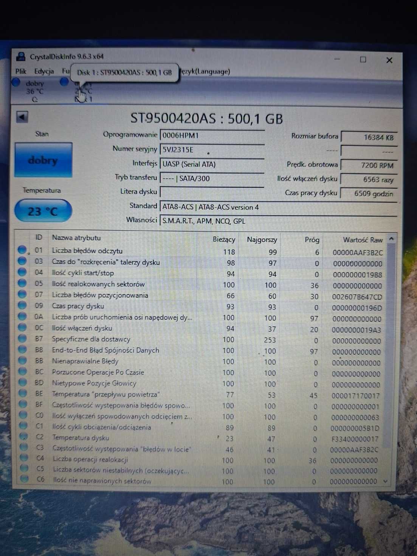The image size is (417, 556).
Task: Click the status icon for attribute 05
Action: click(x=22, y=283)
